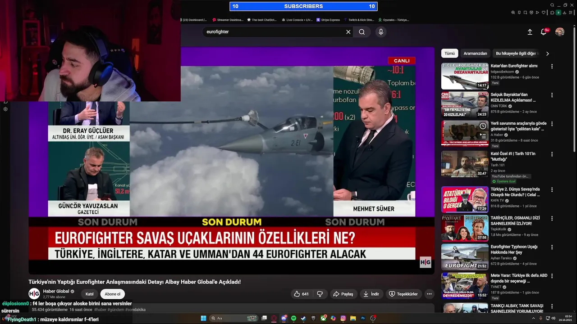Viewport: 577px width, 324px height.
Task: Open Yerli savunma araçlarıyla gövde gösterisi thumbnail
Action: point(465,133)
